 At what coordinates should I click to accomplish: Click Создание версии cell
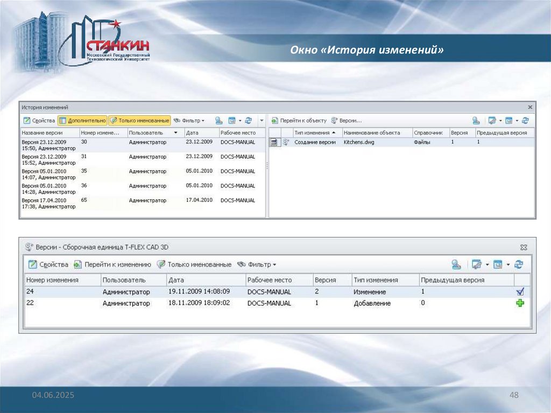click(x=315, y=142)
